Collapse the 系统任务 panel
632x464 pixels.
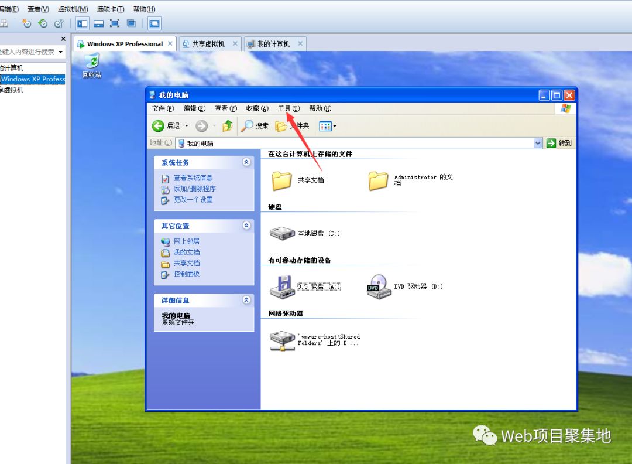(246, 162)
